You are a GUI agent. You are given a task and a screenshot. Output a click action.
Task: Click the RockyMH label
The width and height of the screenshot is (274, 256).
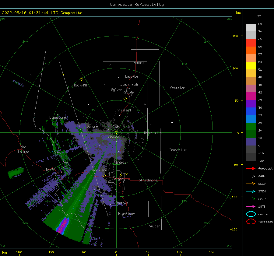tap(80, 85)
